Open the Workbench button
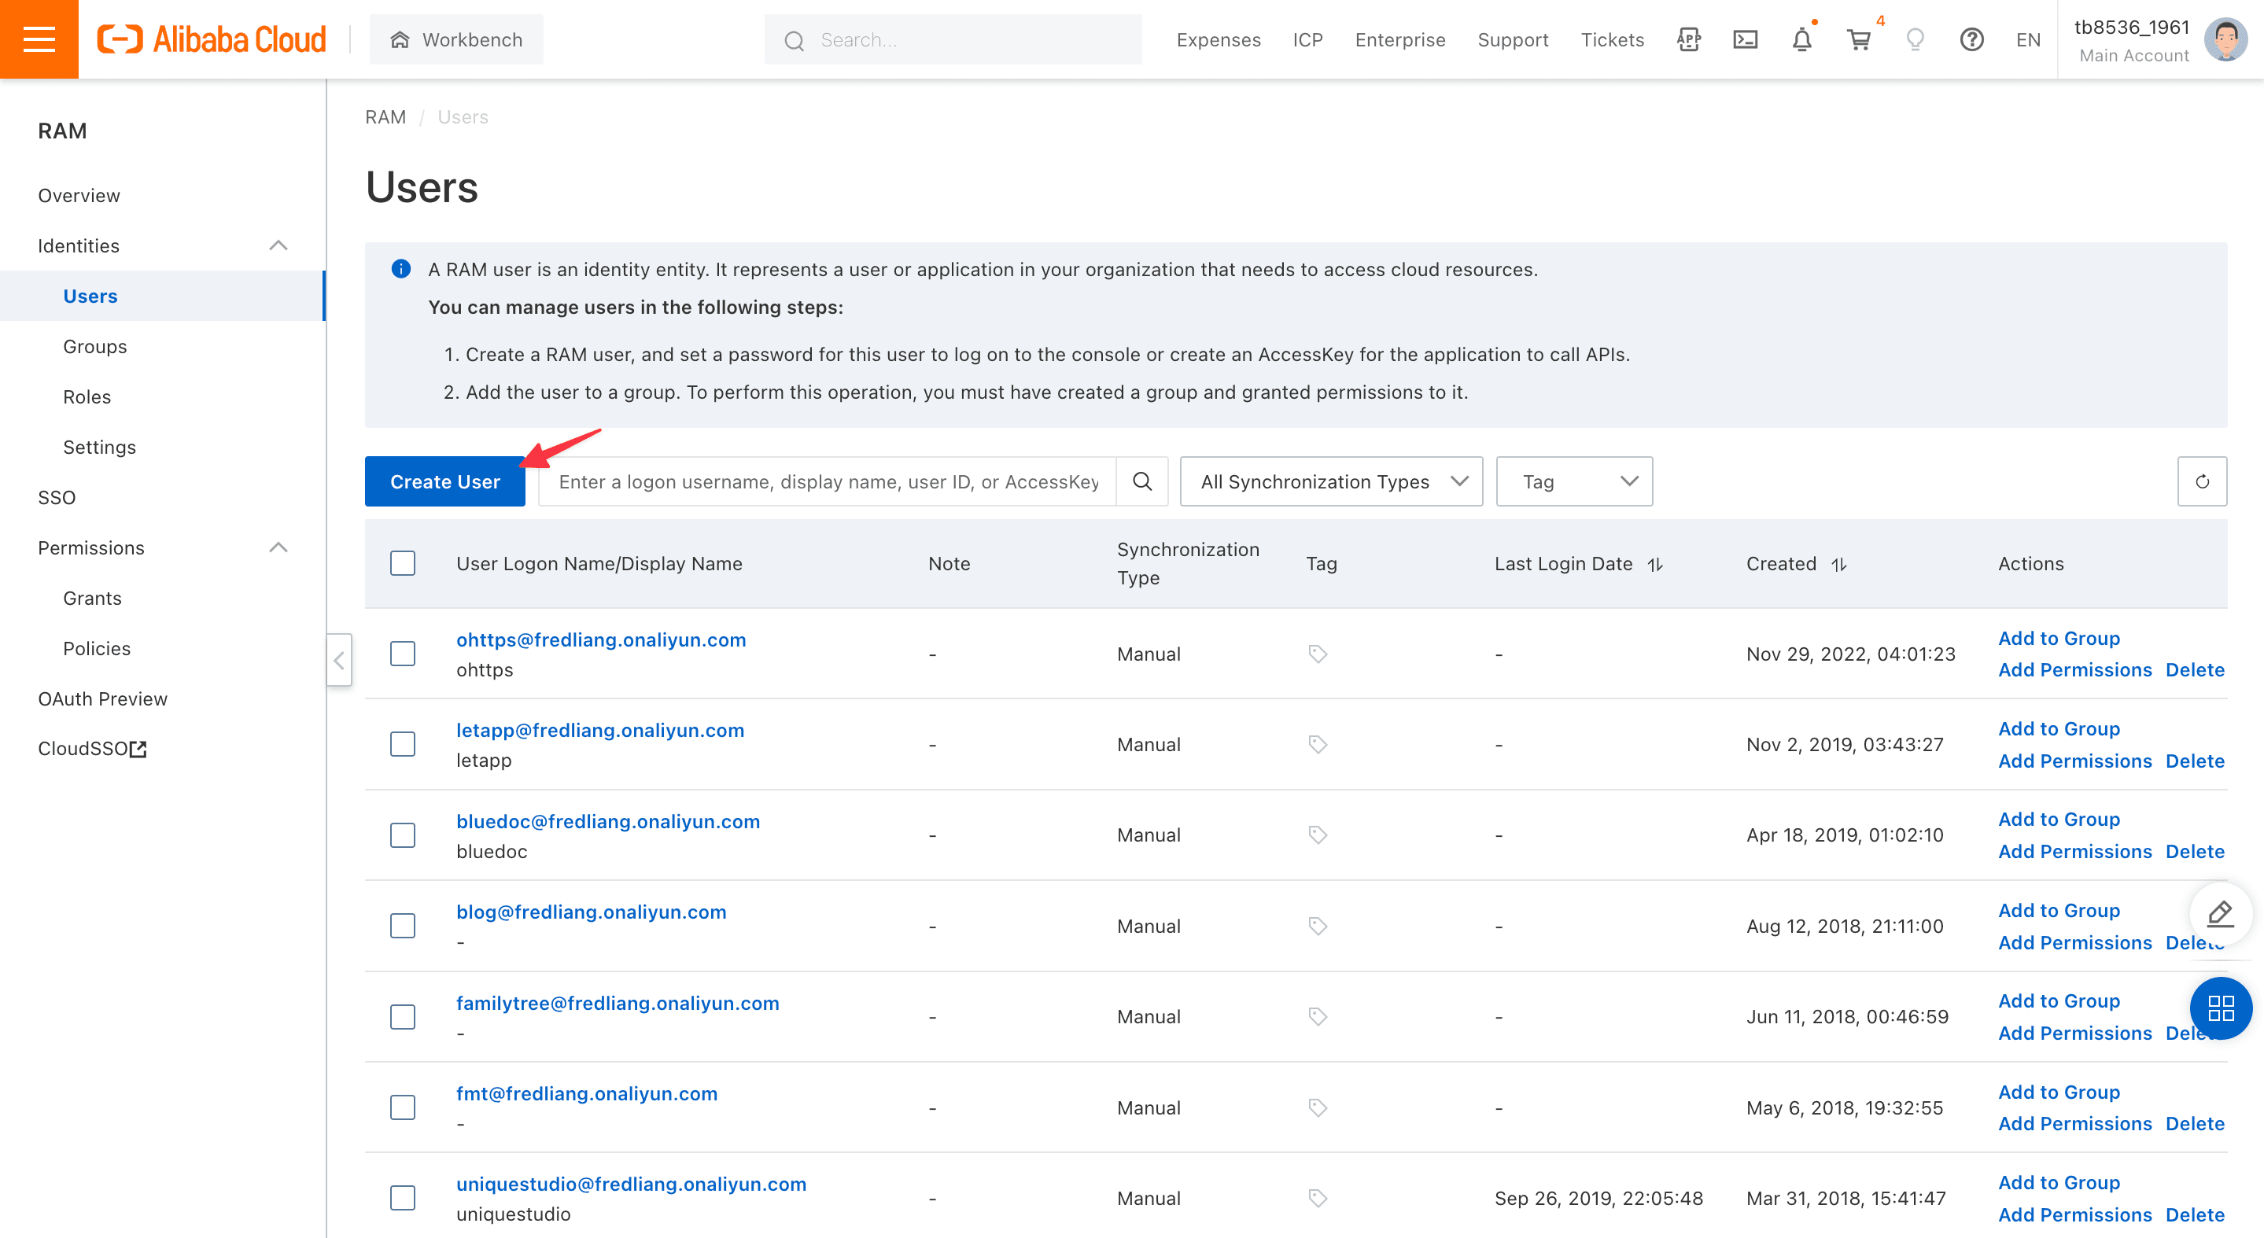The height and width of the screenshot is (1238, 2264). coord(456,39)
